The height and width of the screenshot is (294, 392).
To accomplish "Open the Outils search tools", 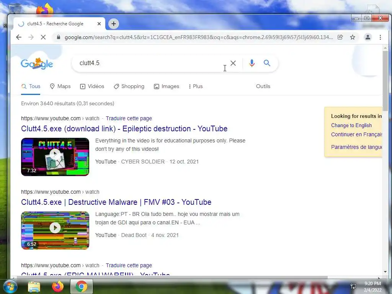I will 263,86.
